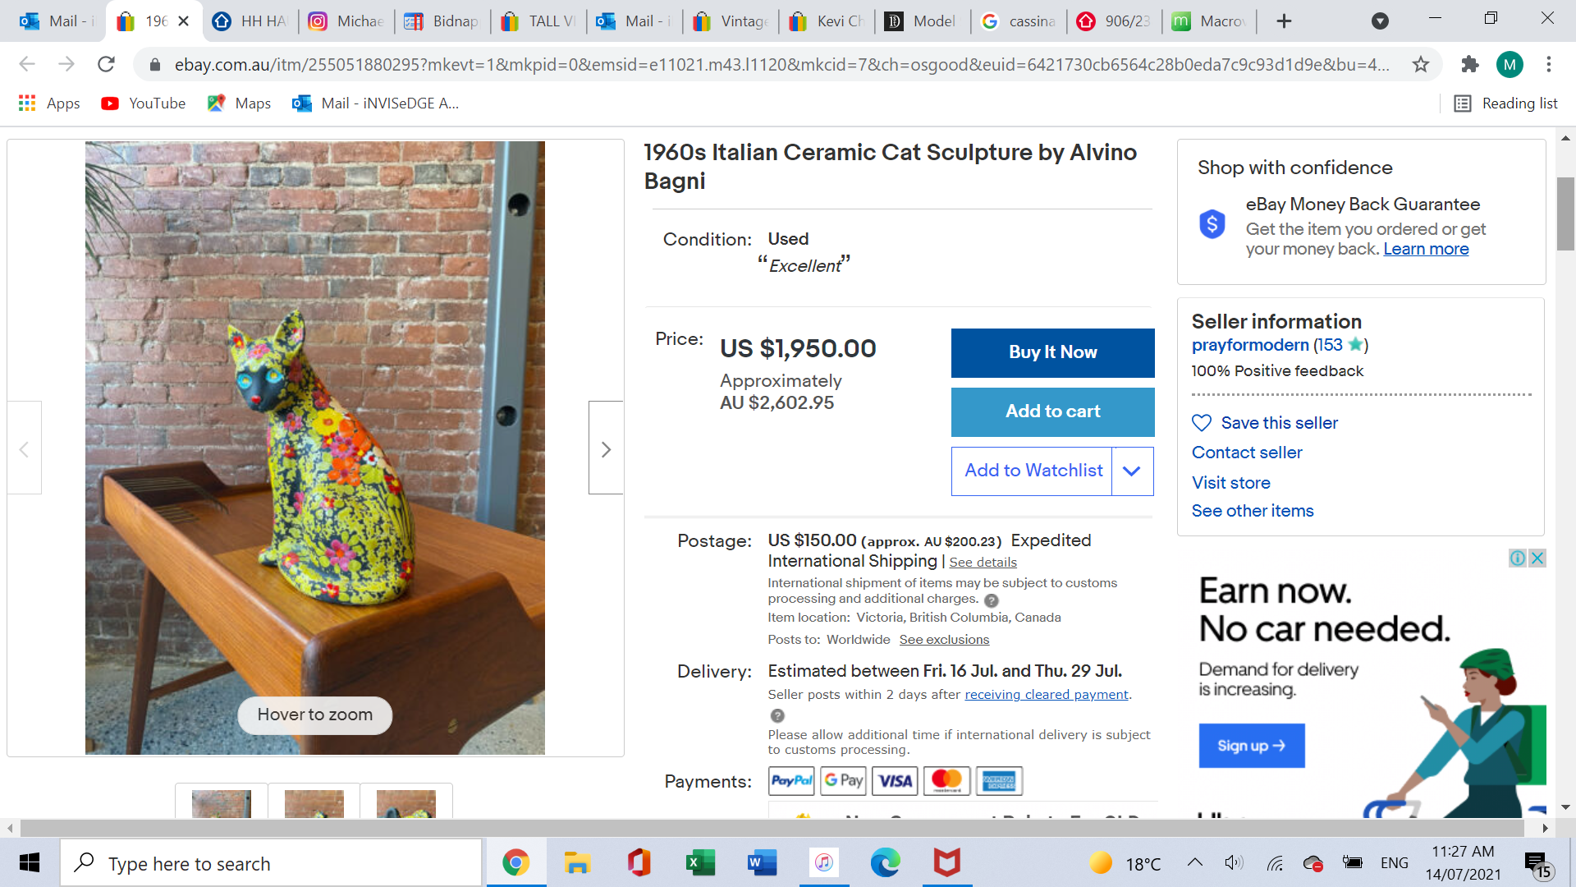This screenshot has height=887, width=1576.
Task: Click the Buy It Now button
Action: coord(1052,353)
